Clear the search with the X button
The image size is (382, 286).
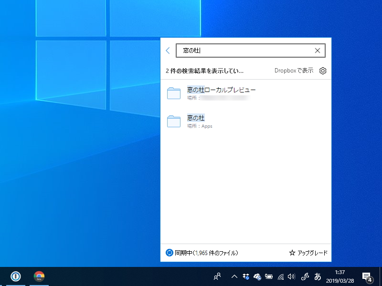[317, 50]
